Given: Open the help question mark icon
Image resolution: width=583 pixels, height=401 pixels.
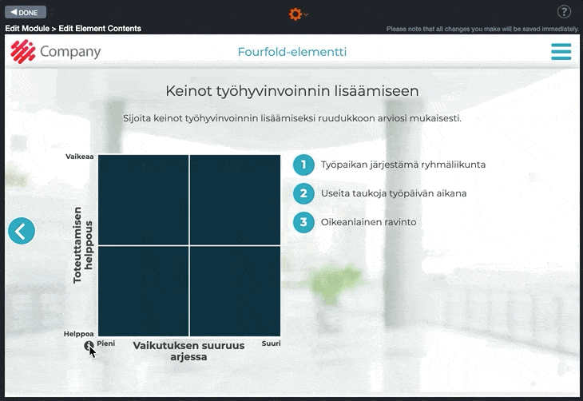Looking at the screenshot, I should [x=564, y=12].
